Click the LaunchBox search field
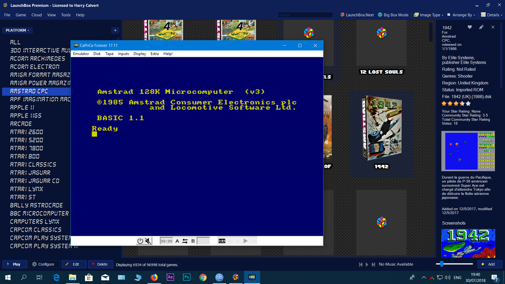The image size is (505, 284). coord(305,15)
